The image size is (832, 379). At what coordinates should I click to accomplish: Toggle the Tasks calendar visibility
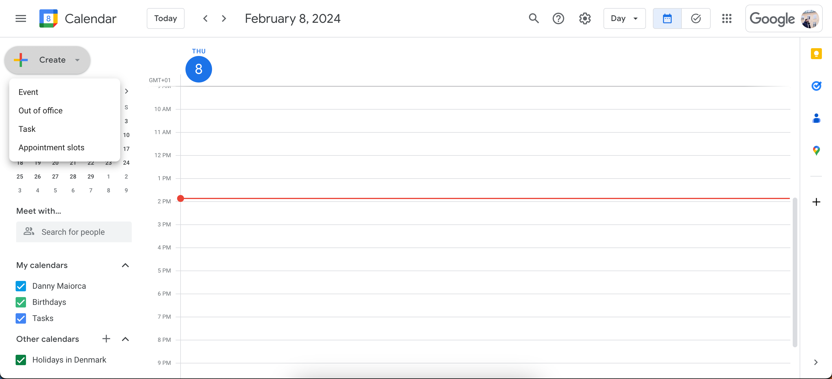pyautogui.click(x=21, y=318)
